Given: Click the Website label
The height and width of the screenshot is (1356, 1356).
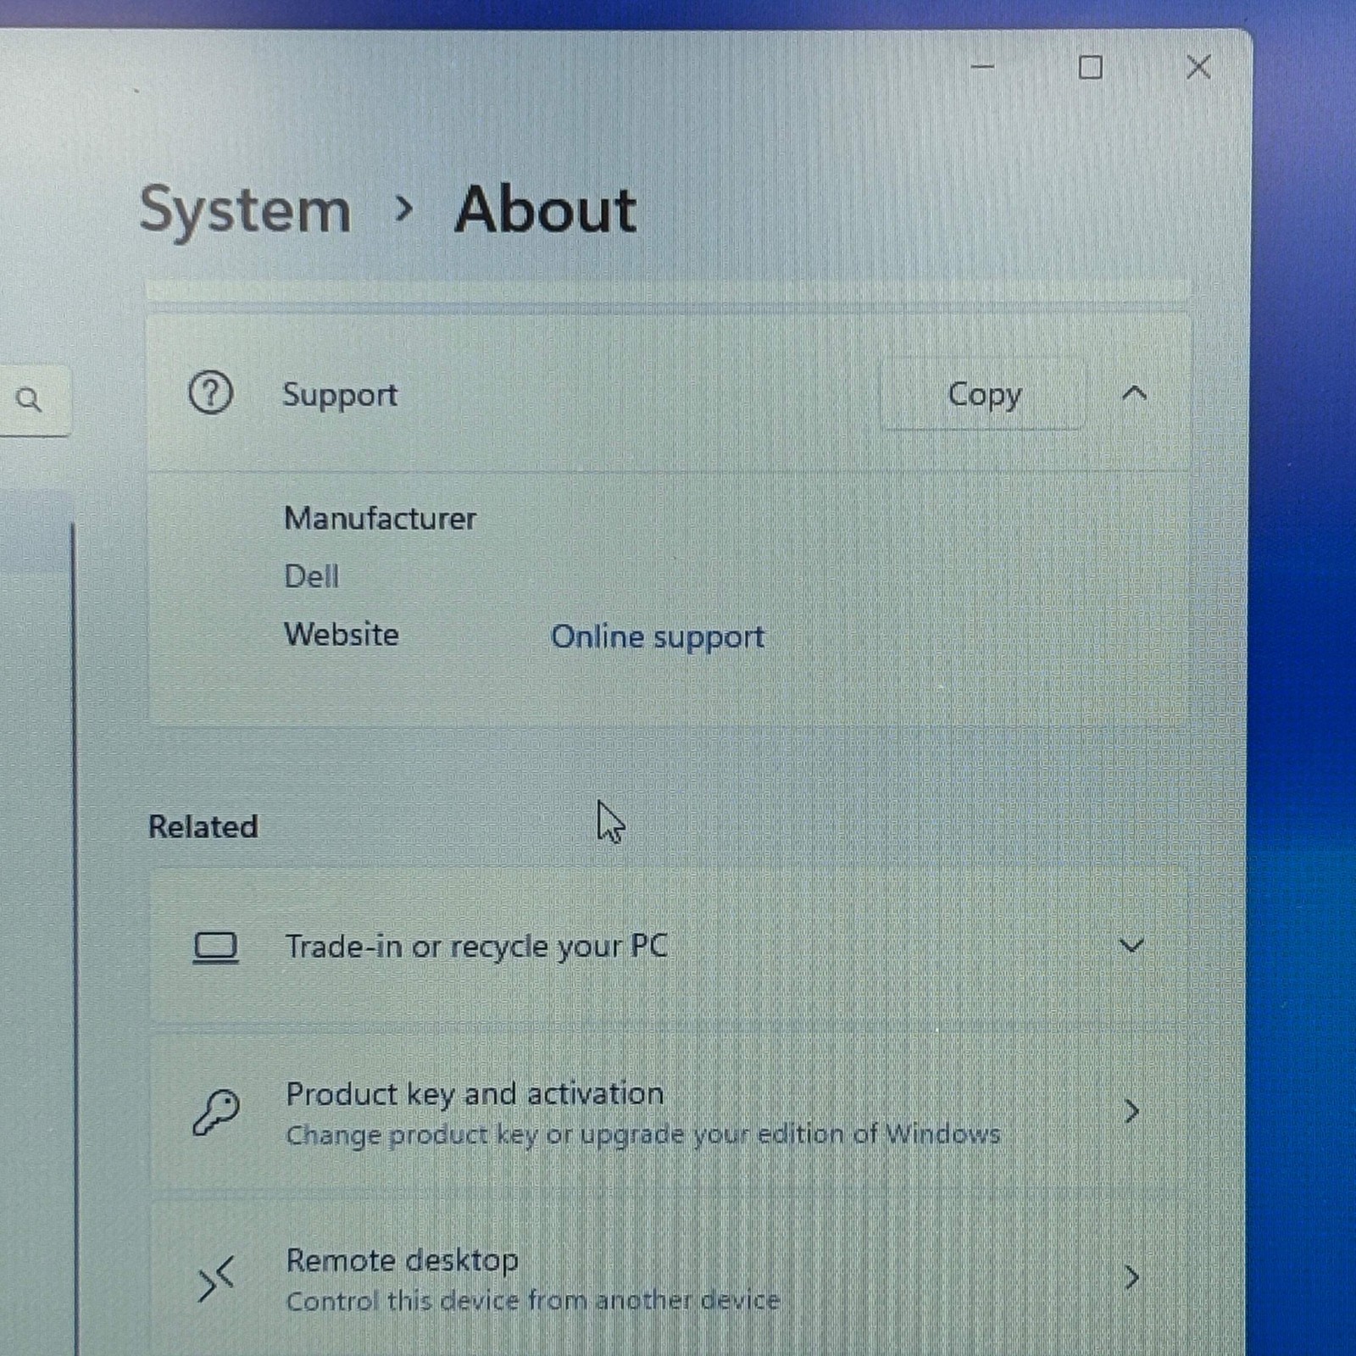Looking at the screenshot, I should coord(341,634).
